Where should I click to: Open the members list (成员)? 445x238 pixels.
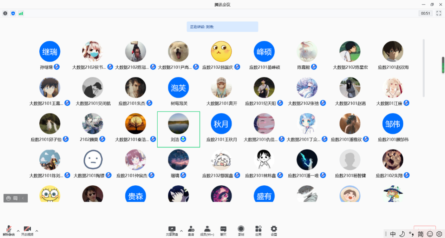[x=207, y=230]
